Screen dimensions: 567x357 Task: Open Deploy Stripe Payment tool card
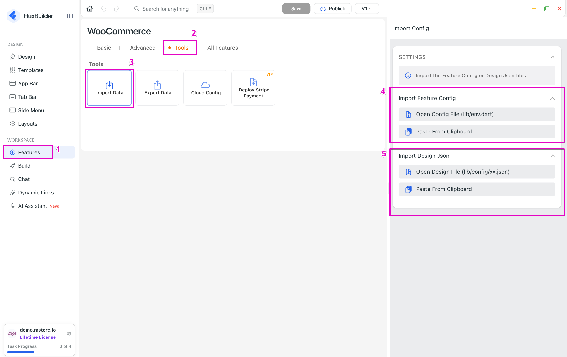254,88
